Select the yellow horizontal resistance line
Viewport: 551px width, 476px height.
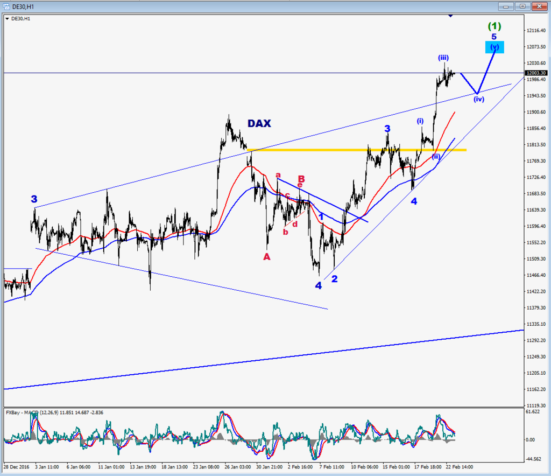point(357,150)
